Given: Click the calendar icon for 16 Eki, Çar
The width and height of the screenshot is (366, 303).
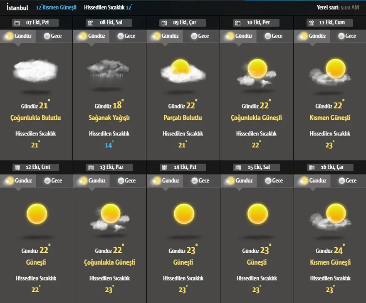Looking at the screenshot, I should point(312,168).
